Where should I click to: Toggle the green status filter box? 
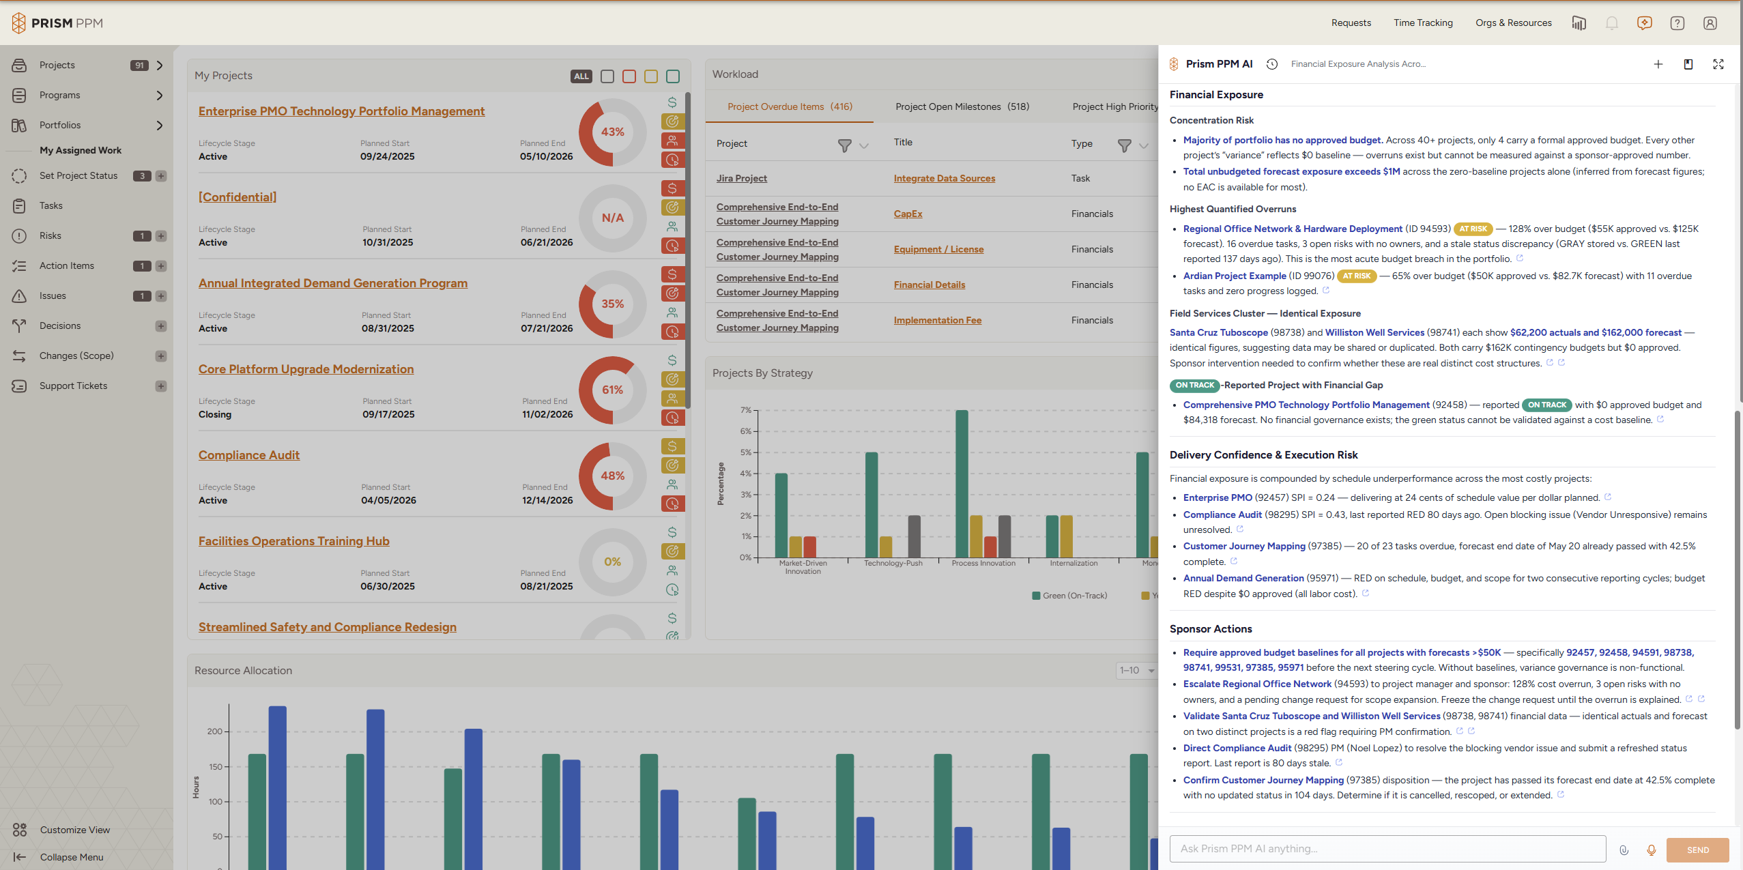point(673,76)
